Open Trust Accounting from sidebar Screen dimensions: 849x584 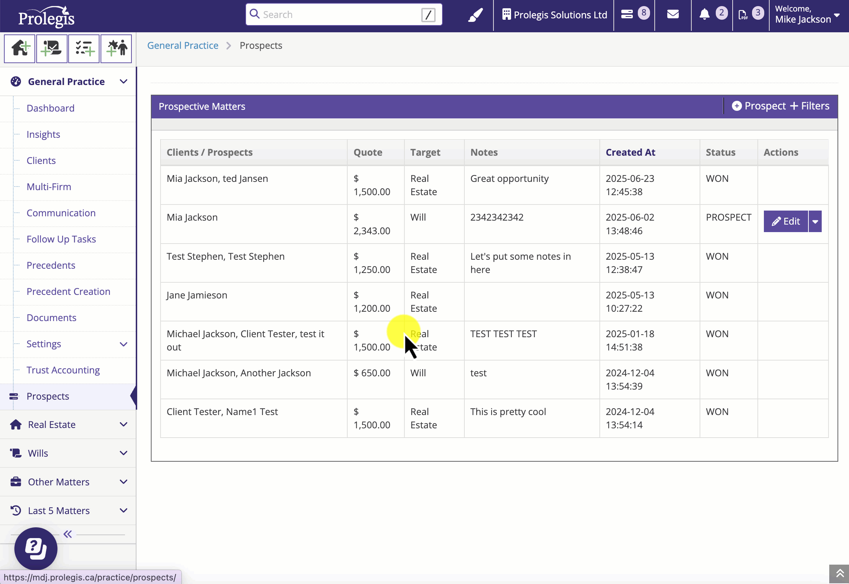click(x=63, y=370)
